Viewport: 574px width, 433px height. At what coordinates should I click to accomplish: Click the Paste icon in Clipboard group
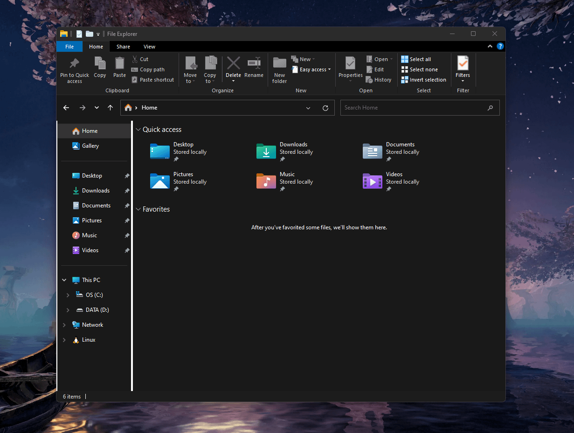click(x=119, y=63)
